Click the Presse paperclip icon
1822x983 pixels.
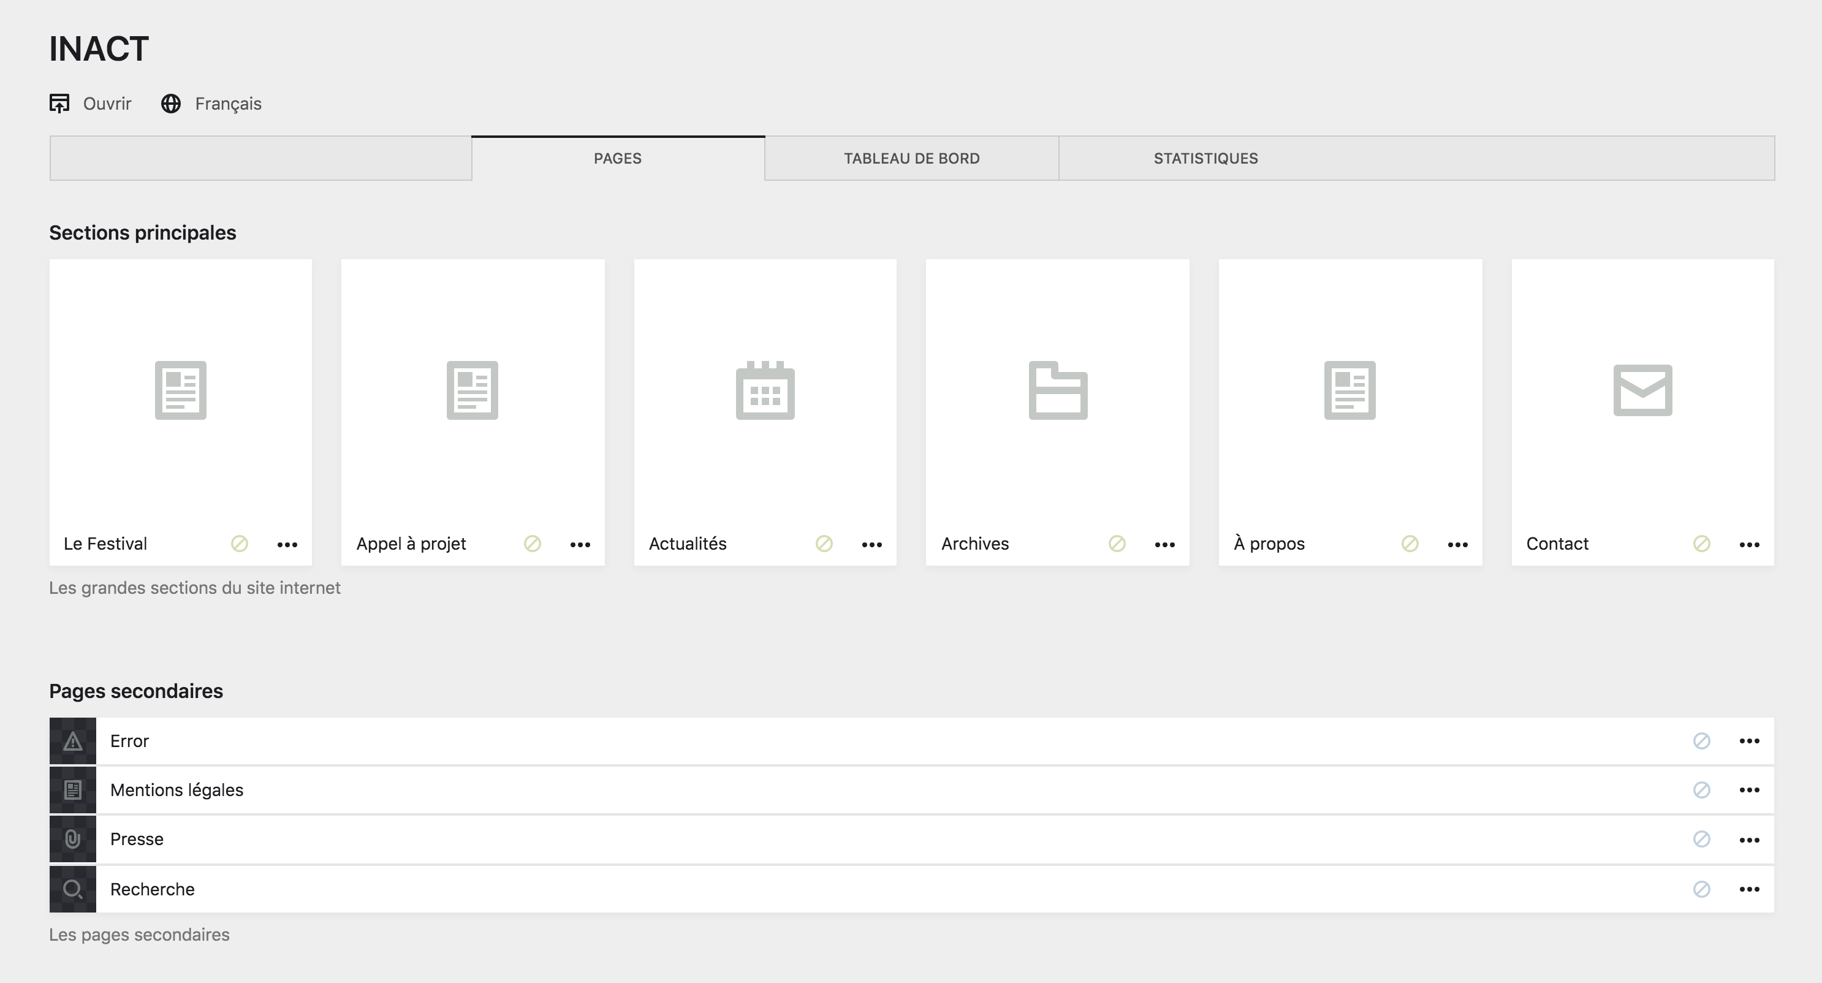(72, 840)
